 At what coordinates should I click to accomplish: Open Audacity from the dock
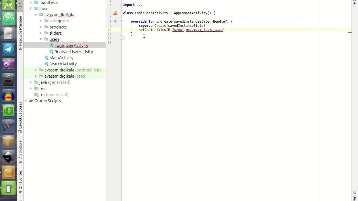click(x=8, y=96)
